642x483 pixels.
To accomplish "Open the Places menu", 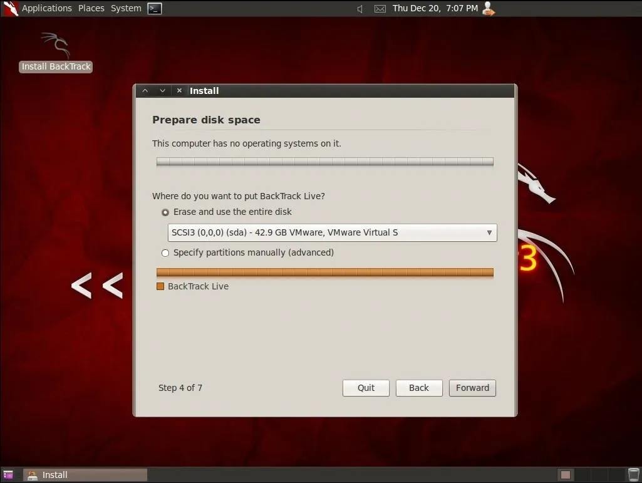I will tap(91, 8).
